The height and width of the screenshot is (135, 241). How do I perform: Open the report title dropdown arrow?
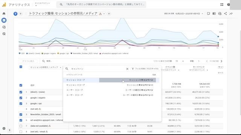click(104, 14)
